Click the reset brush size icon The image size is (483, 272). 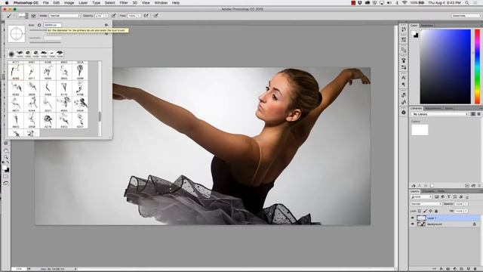click(x=39, y=25)
